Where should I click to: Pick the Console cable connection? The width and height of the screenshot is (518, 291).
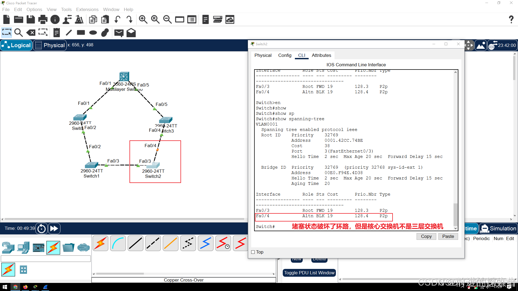point(118,243)
